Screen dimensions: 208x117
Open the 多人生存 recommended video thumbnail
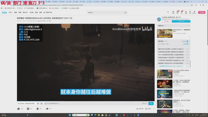pyautogui.click(x=165, y=74)
